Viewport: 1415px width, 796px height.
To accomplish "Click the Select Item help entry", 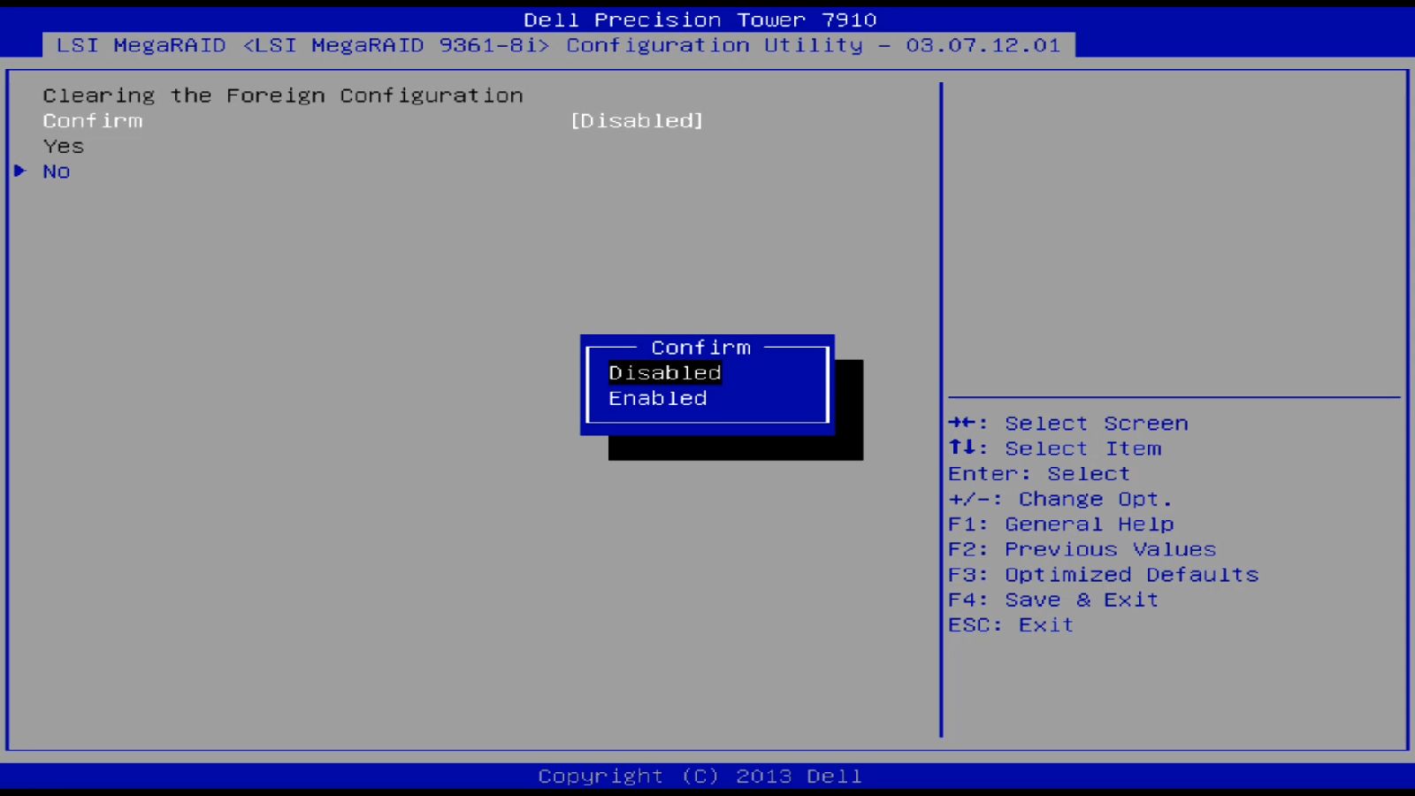I will point(1055,448).
